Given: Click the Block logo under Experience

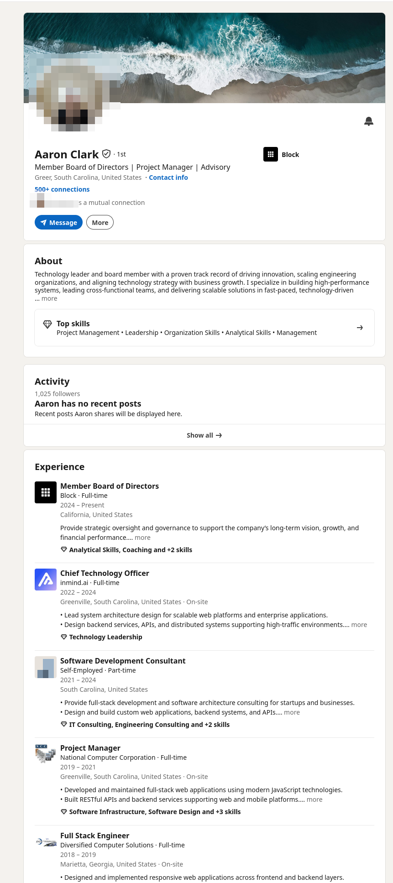Looking at the screenshot, I should (x=46, y=492).
